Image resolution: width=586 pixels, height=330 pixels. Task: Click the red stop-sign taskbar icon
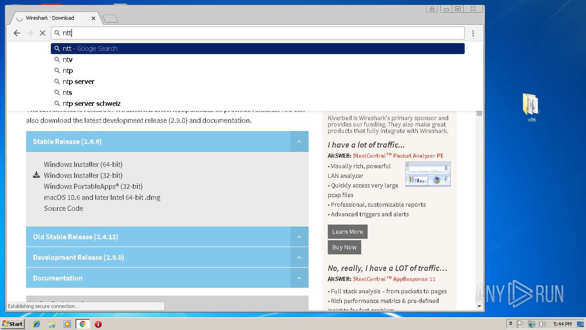(x=98, y=324)
